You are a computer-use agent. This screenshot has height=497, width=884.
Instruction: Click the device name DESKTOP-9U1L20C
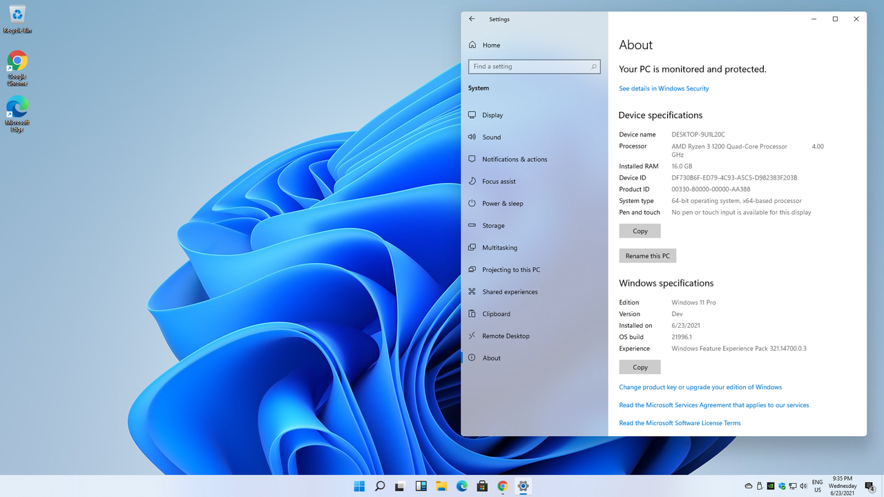[x=698, y=135]
